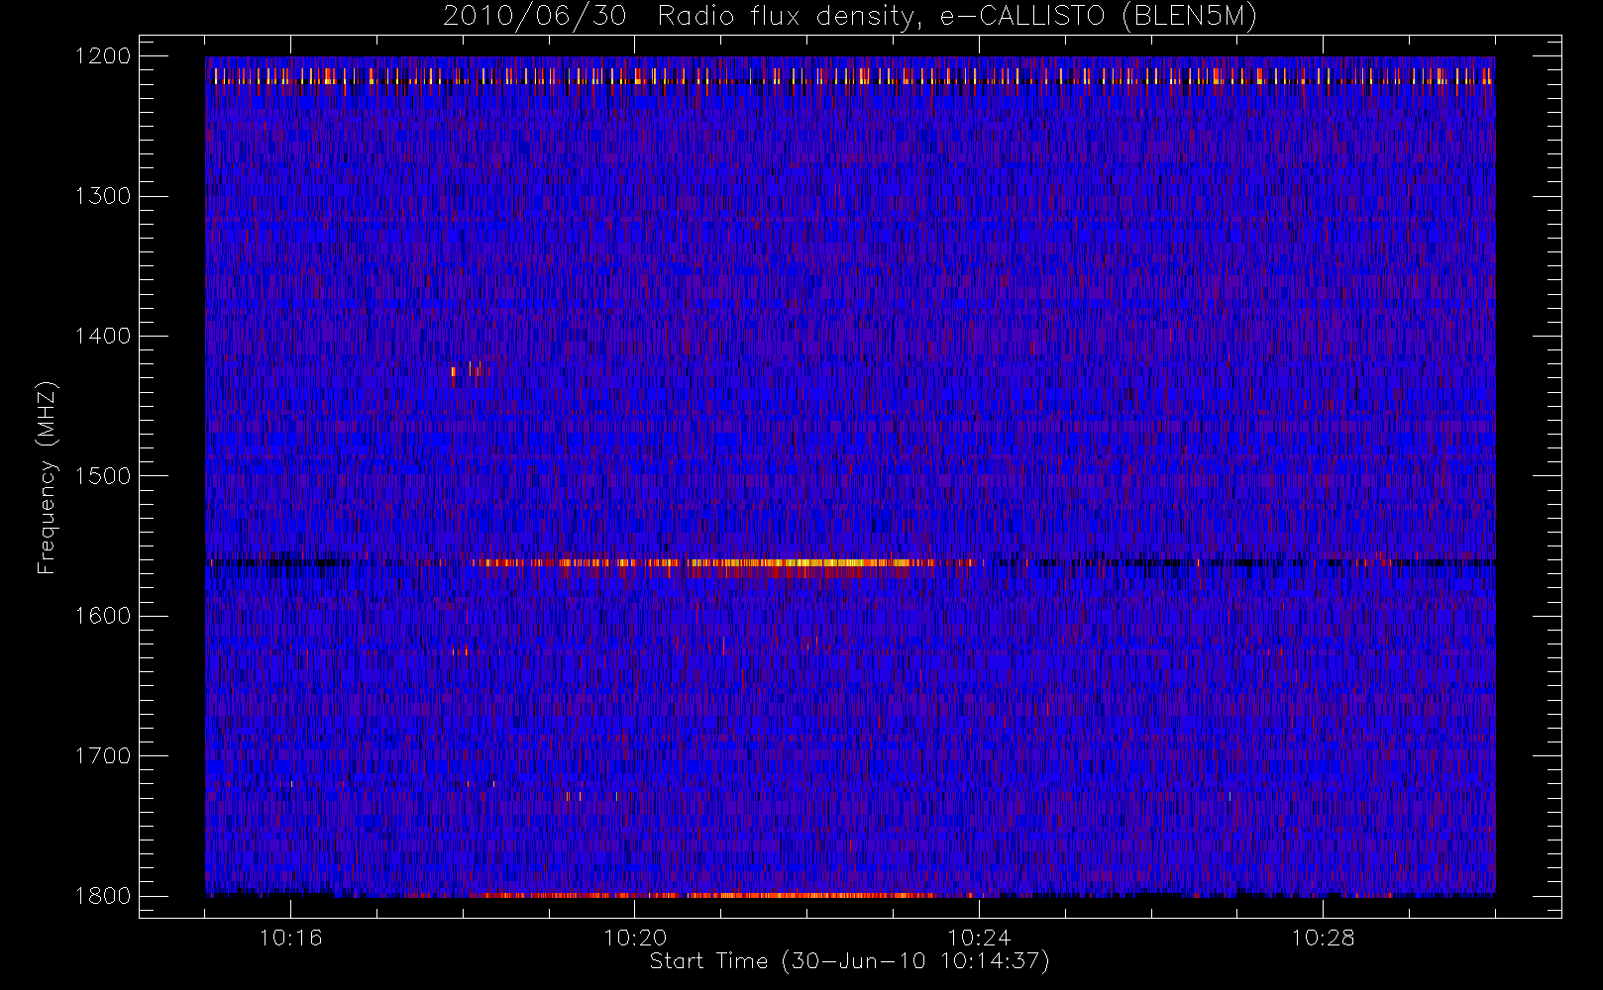
Task: Click the 10:20 time tick label
Action: pyautogui.click(x=635, y=938)
